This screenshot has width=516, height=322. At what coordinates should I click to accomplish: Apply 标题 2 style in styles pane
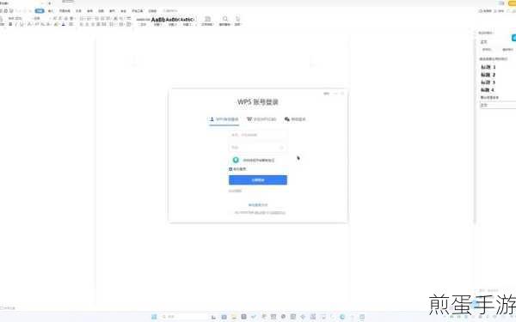coord(488,75)
